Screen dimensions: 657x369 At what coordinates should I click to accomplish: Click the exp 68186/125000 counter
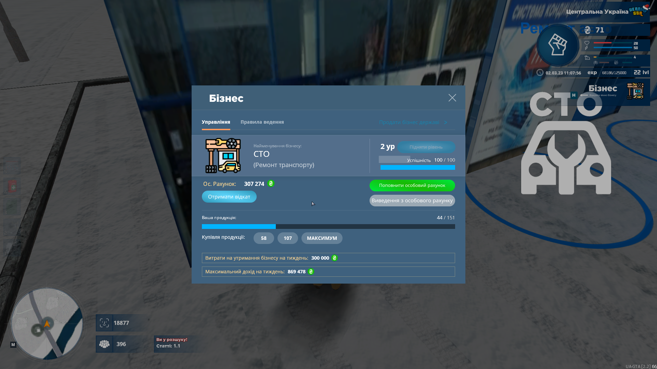607,72
